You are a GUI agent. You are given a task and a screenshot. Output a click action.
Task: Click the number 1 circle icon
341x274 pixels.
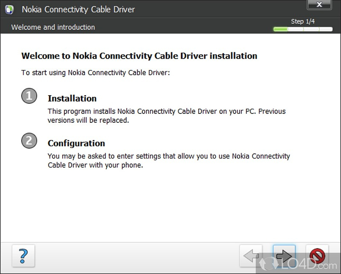(29, 96)
